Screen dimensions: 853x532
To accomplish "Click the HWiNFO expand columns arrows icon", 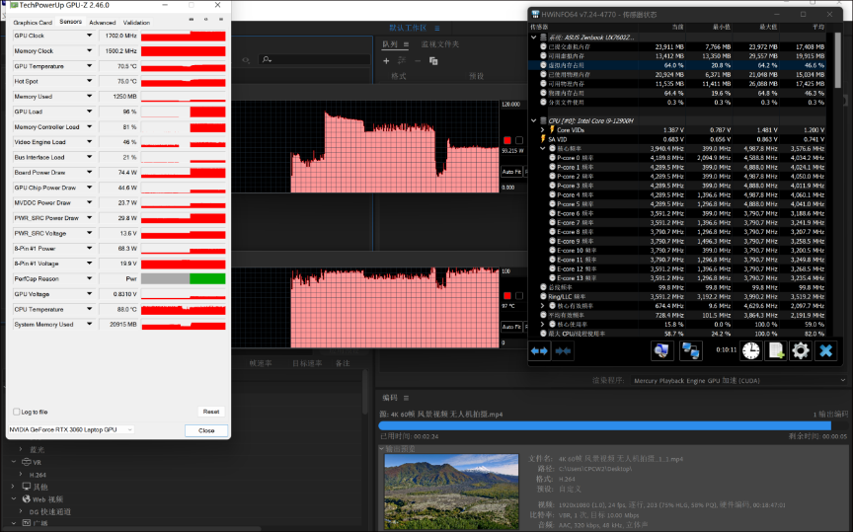I will (x=539, y=350).
